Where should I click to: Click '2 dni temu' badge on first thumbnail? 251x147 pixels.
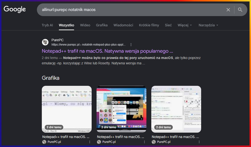[54, 127]
